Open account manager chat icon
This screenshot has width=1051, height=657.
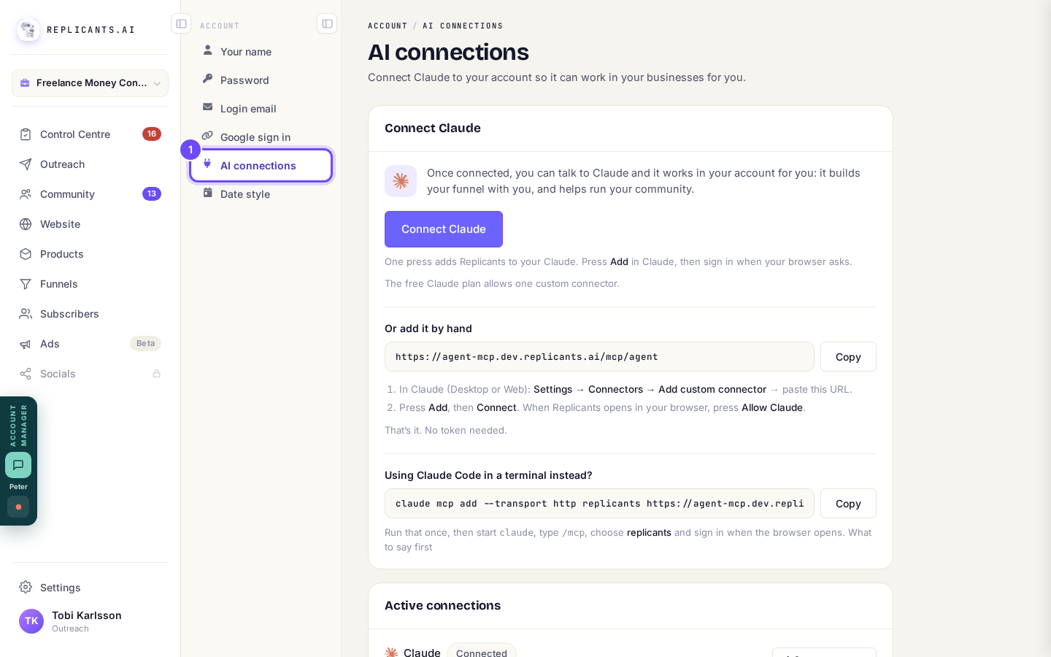[x=18, y=465]
